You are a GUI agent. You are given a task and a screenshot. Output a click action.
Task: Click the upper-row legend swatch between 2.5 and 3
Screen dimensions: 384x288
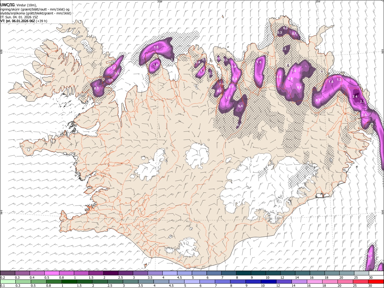pyautogui.click(x=125, y=273)
